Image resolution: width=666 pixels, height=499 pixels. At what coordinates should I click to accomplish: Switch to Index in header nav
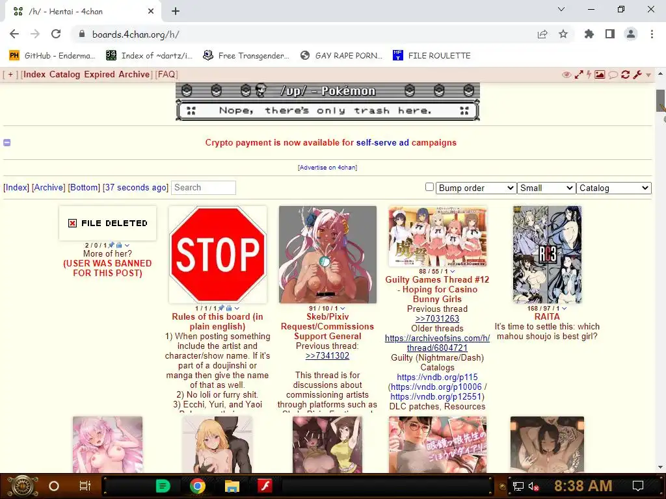34,75
